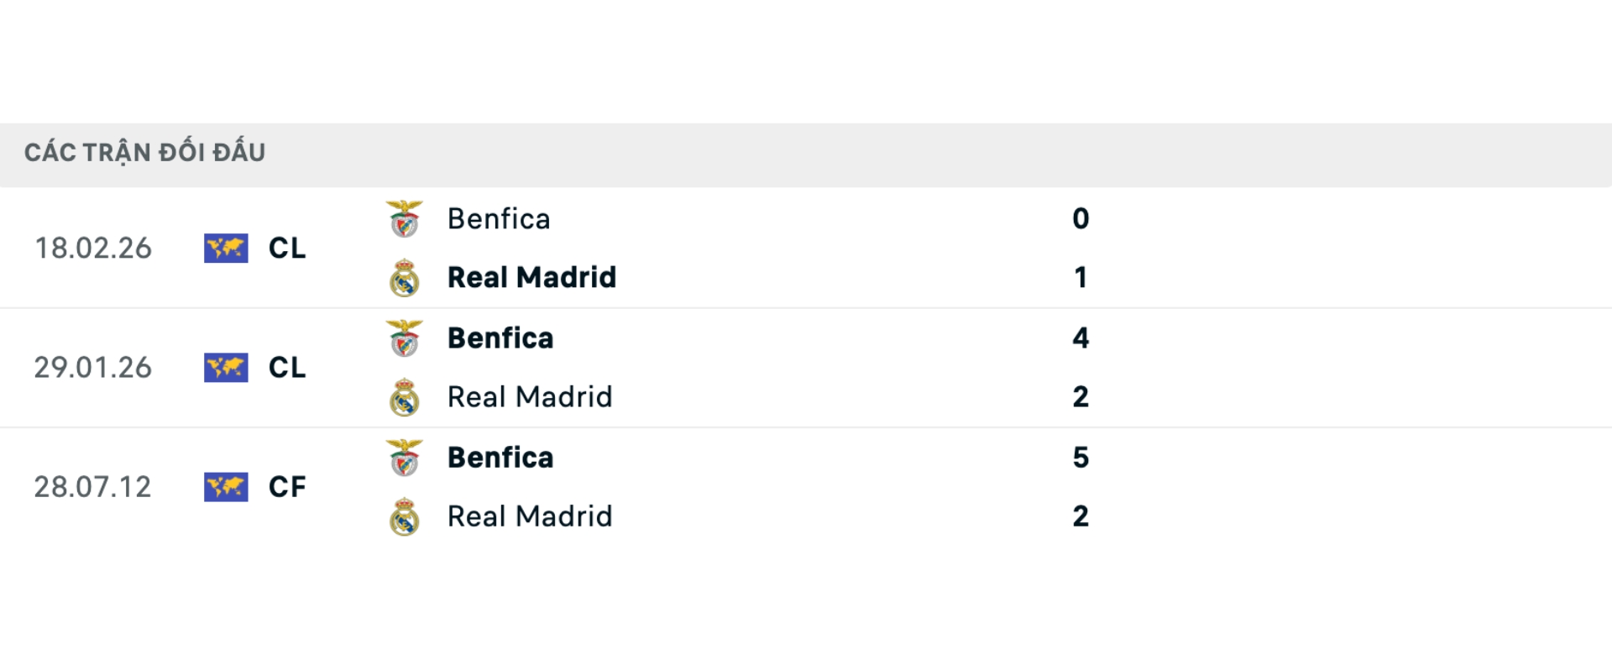This screenshot has width=1612, height=665.
Task: Click the CÁC TRẬN ĐỐI ĐẤU section header
Action: (145, 152)
